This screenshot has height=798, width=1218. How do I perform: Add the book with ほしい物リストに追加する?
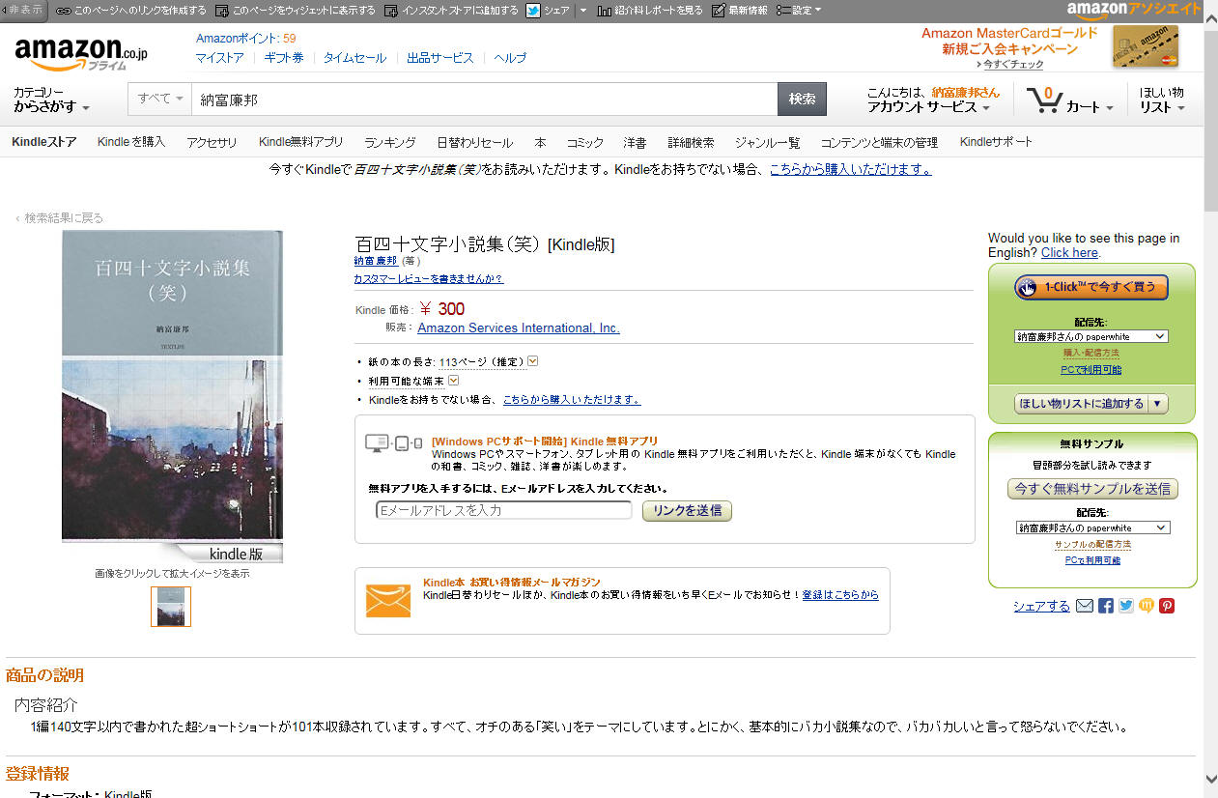[1081, 404]
